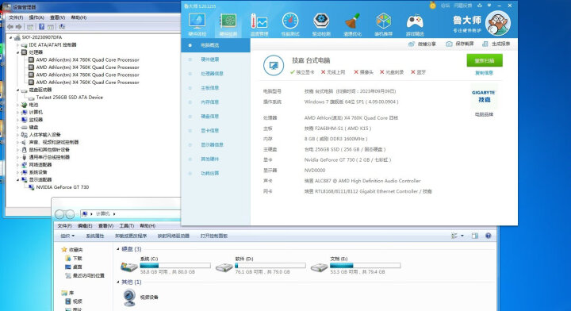Image resolution: width=571 pixels, height=311 pixels.
Task: Collapse the 其他 (1) group in Explorer
Action: click(x=117, y=282)
